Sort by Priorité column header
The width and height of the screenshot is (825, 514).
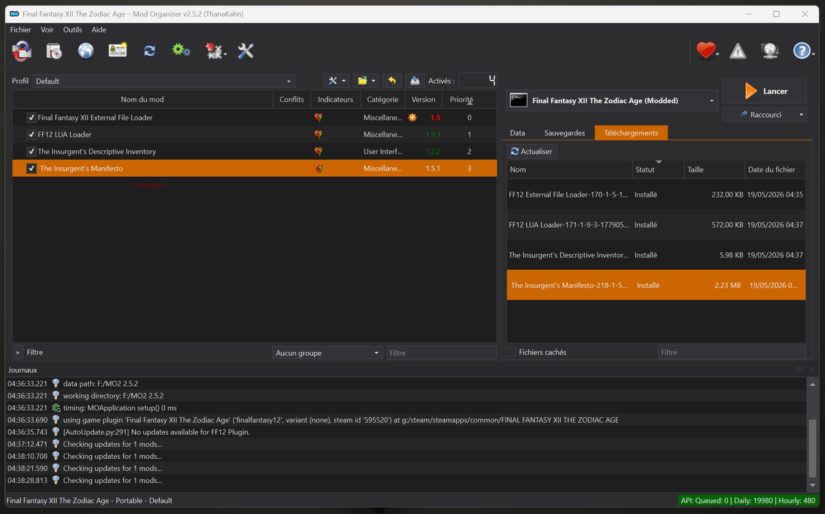462,100
